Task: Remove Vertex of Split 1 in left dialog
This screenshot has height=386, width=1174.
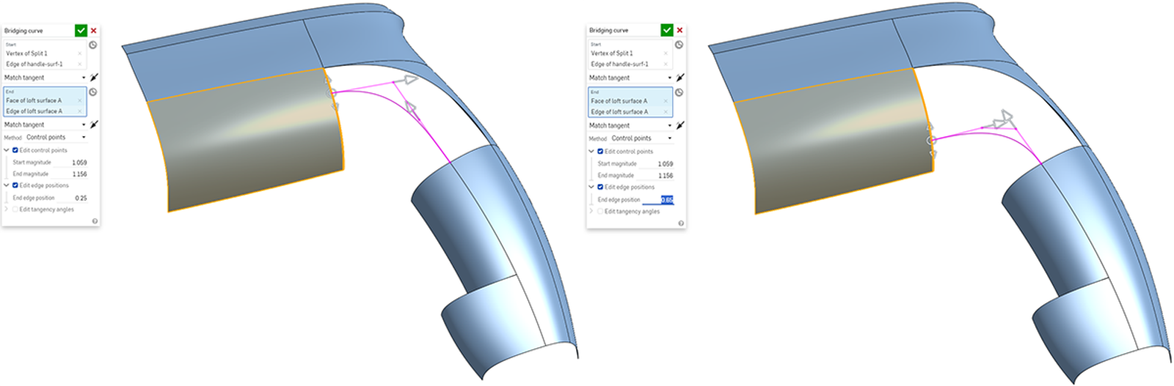Action: 80,53
